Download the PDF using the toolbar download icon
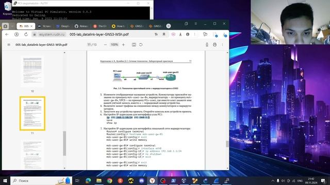Screen dimensions: 330x185 click(207, 45)
